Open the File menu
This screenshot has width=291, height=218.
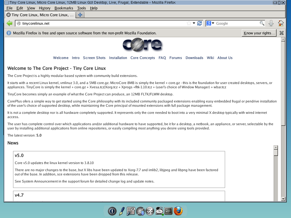click(x=9, y=8)
